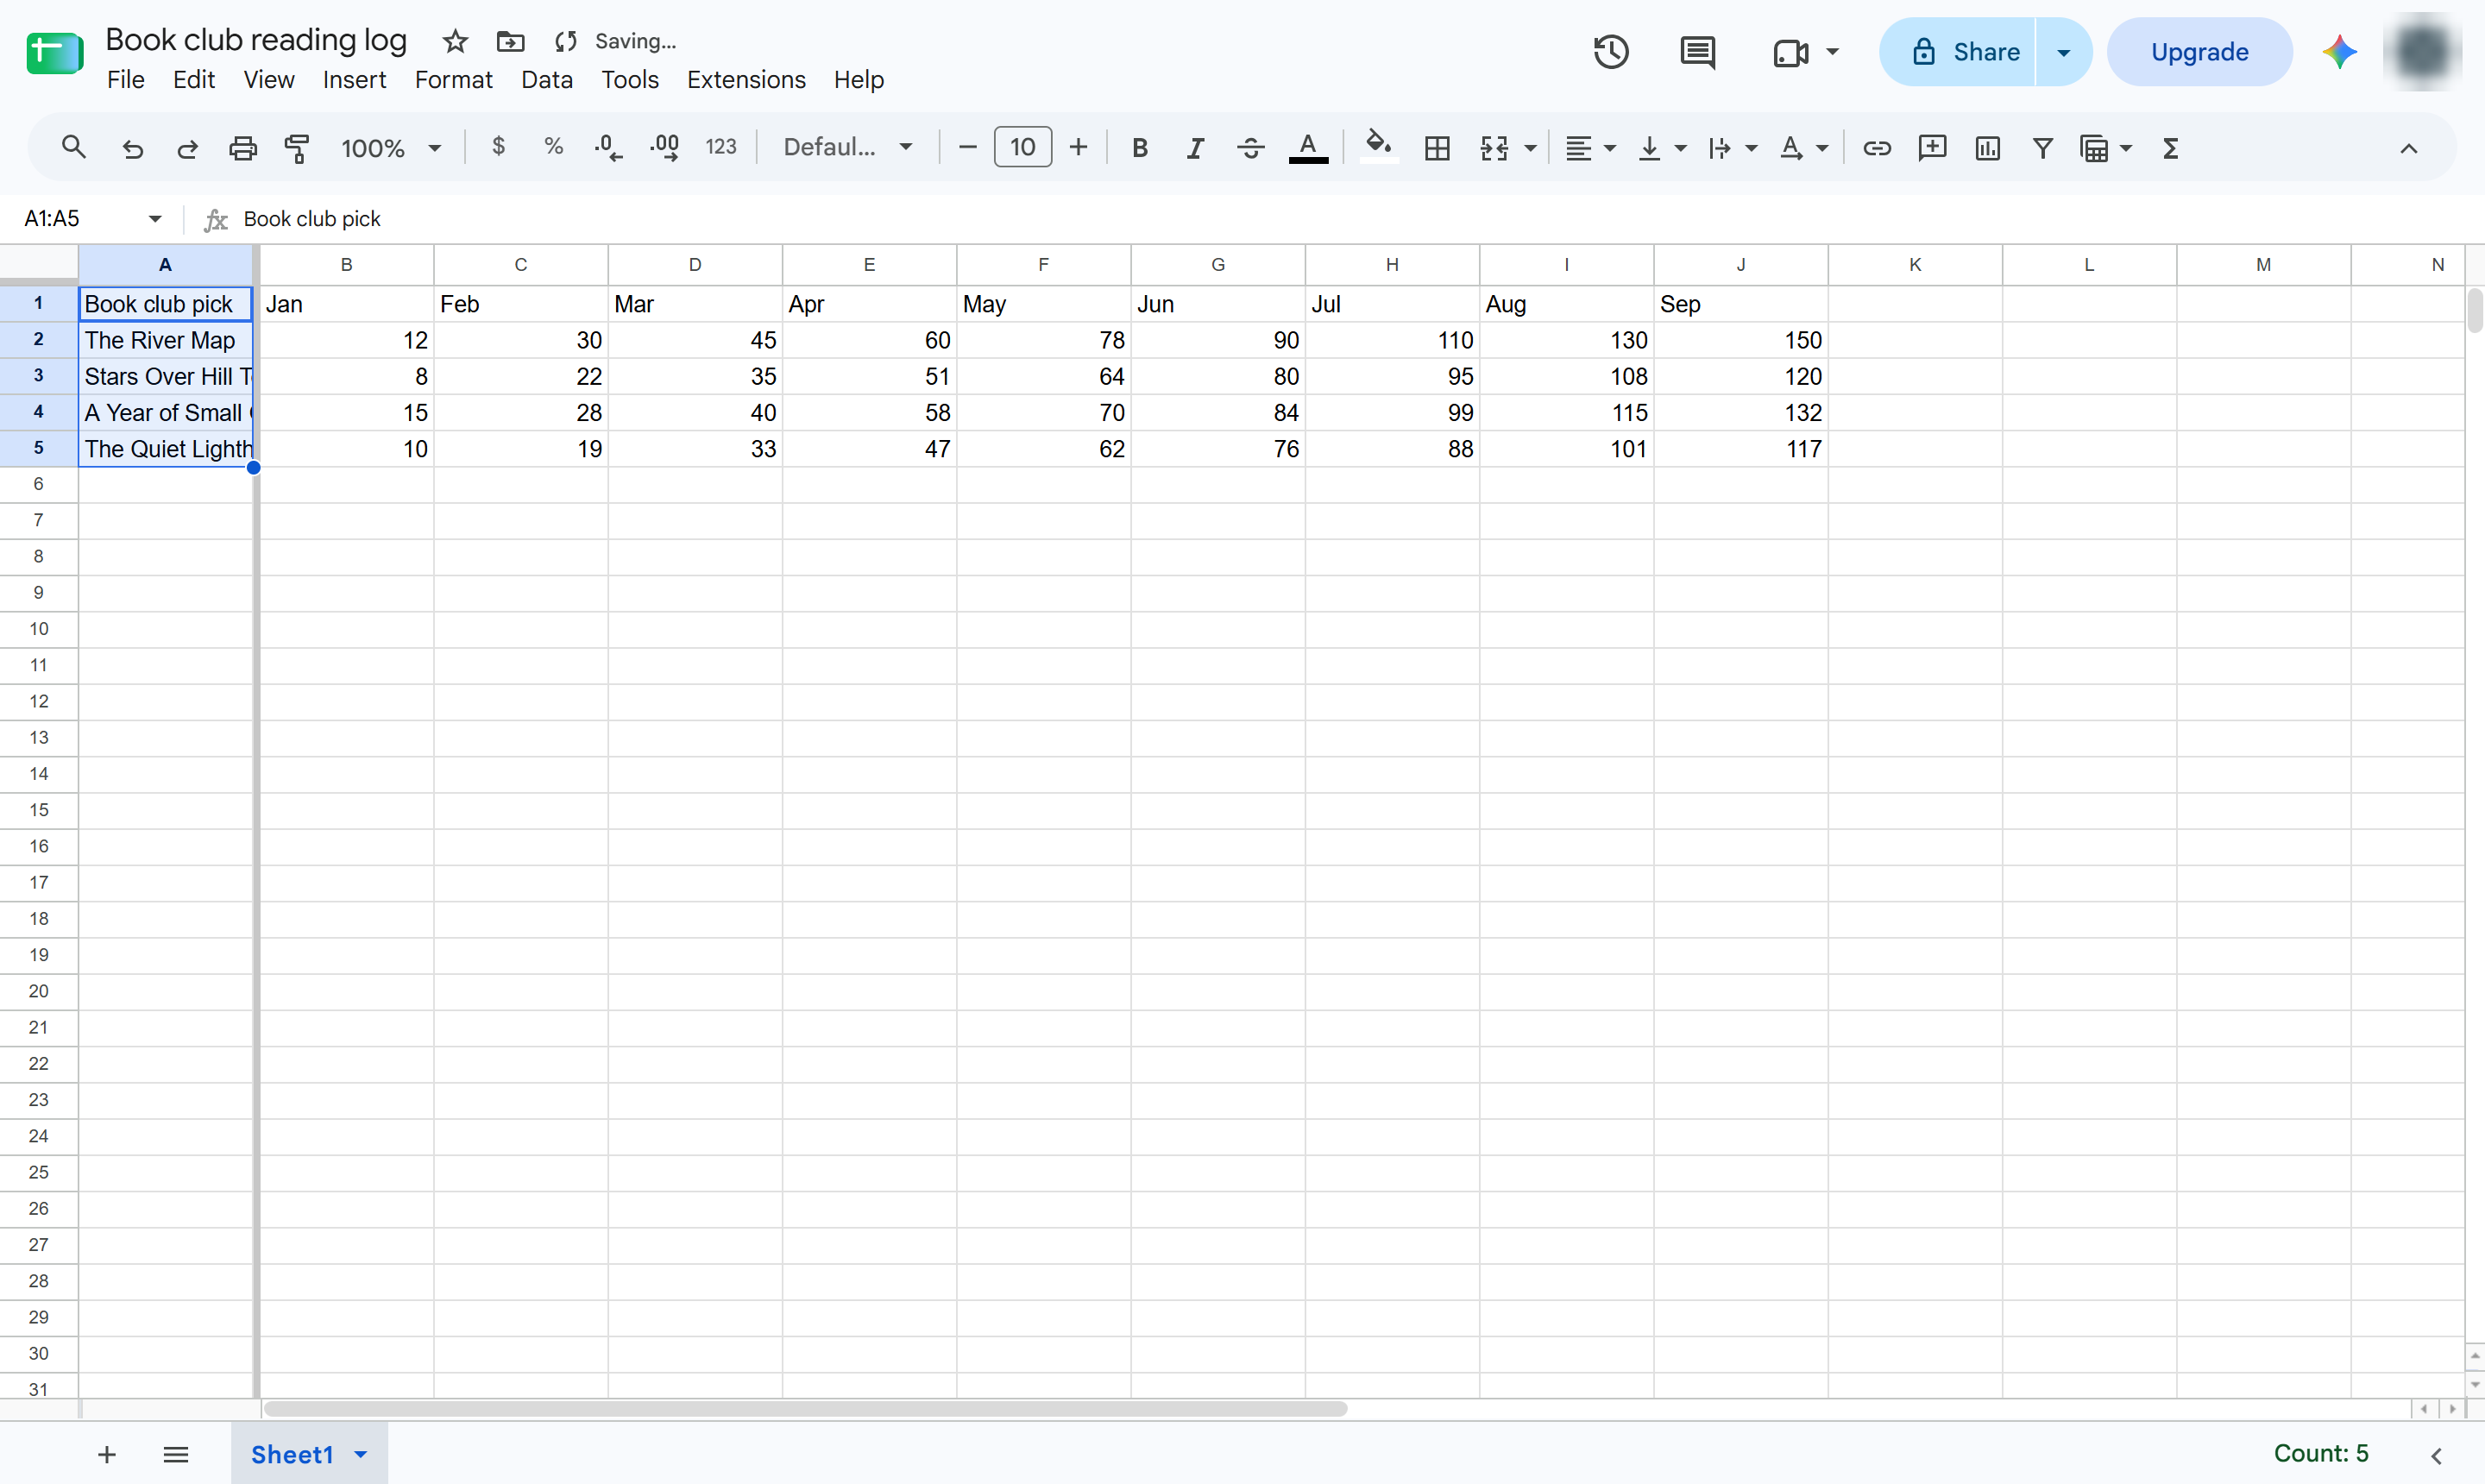Image resolution: width=2485 pixels, height=1484 pixels.
Task: Click the Share button
Action: (x=1957, y=52)
